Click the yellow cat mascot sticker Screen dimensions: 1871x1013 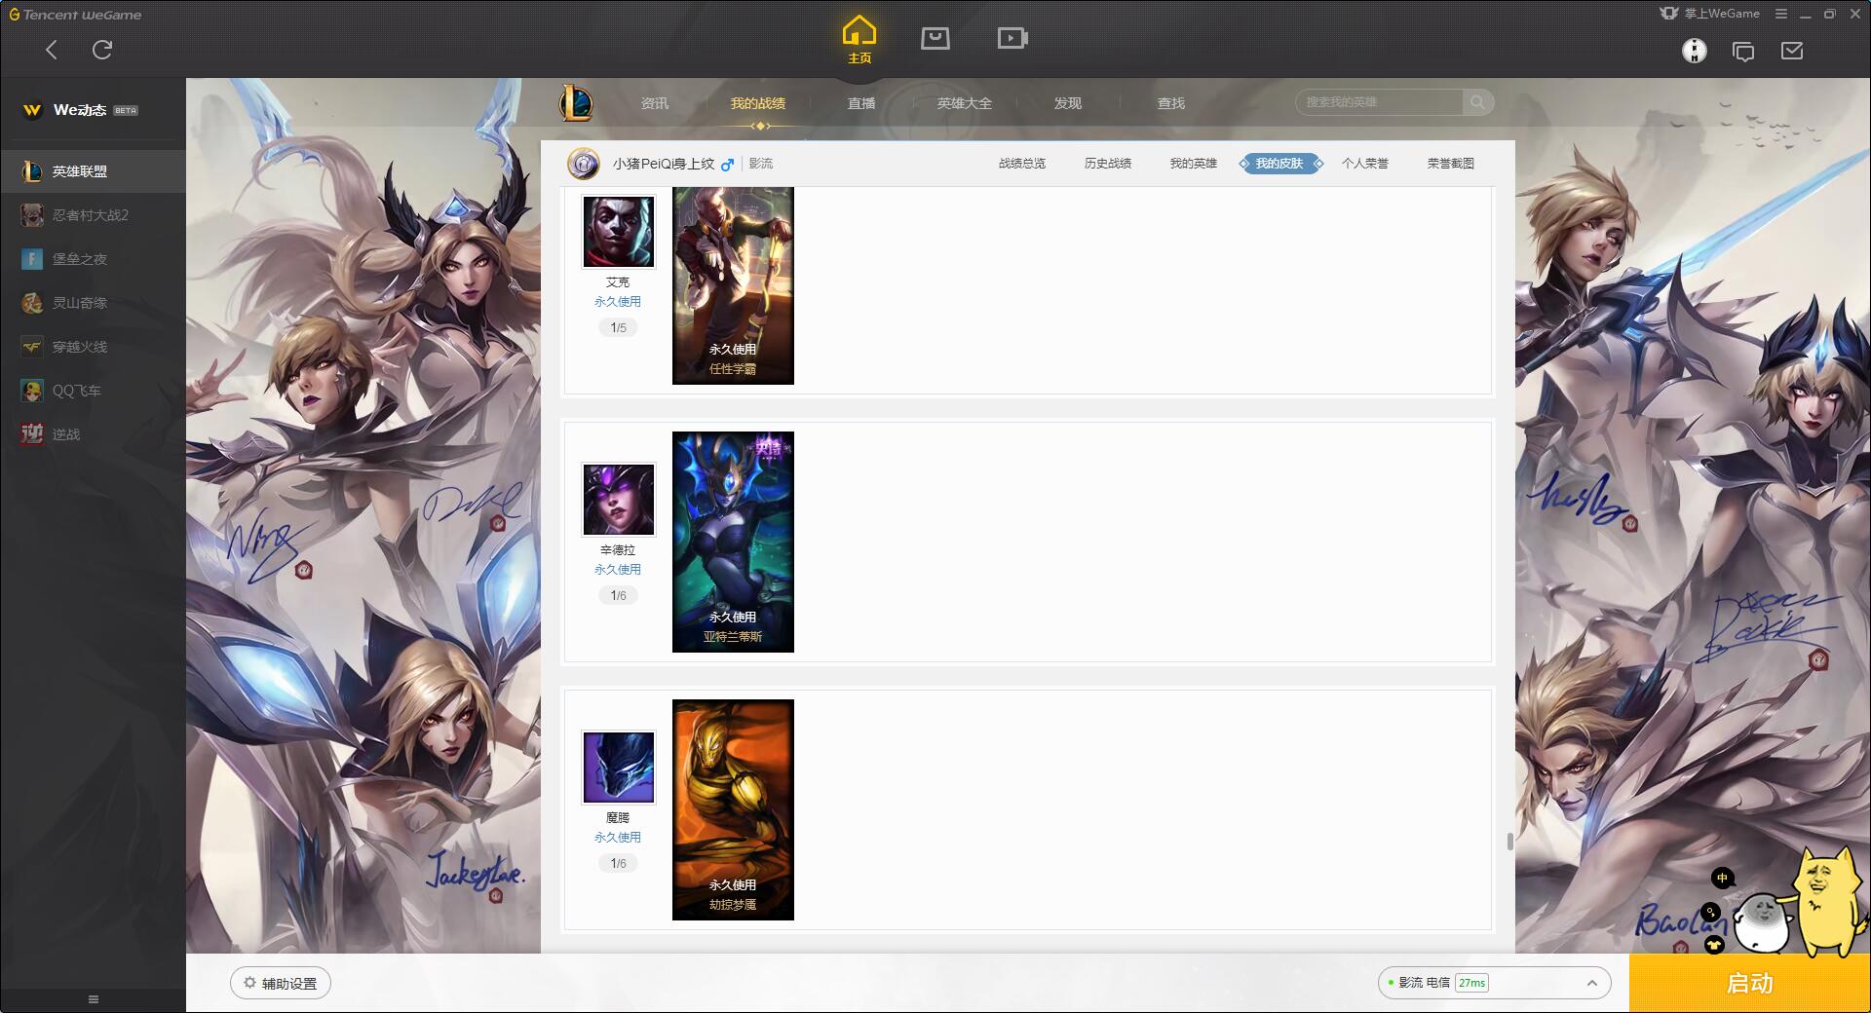tap(1828, 901)
